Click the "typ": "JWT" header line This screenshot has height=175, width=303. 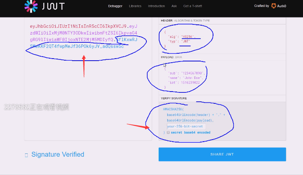tap(179, 42)
